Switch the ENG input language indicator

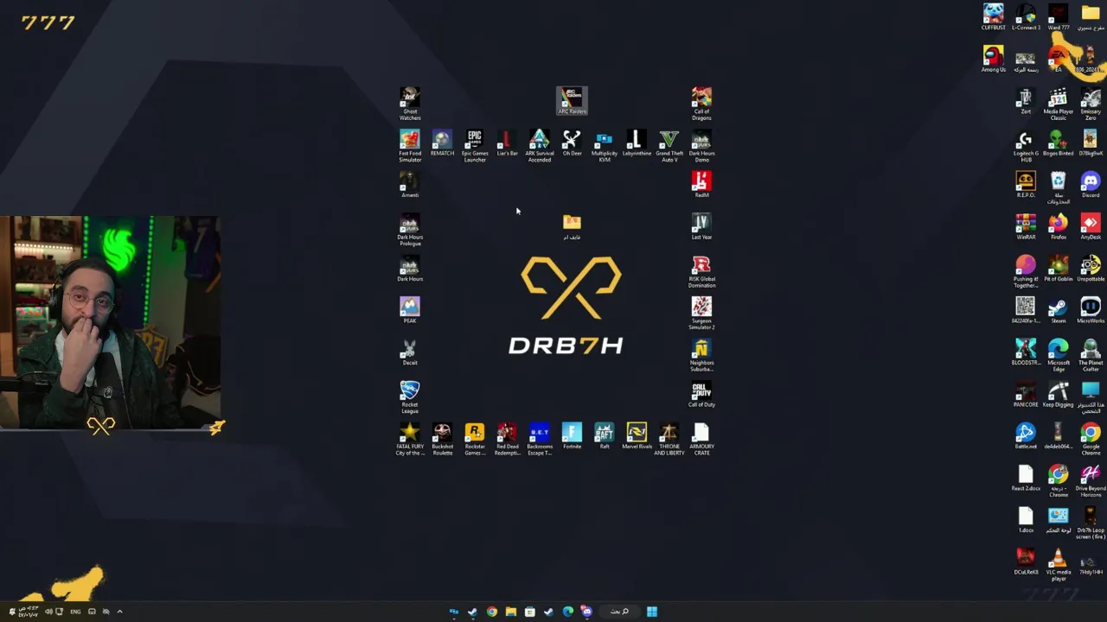75,612
